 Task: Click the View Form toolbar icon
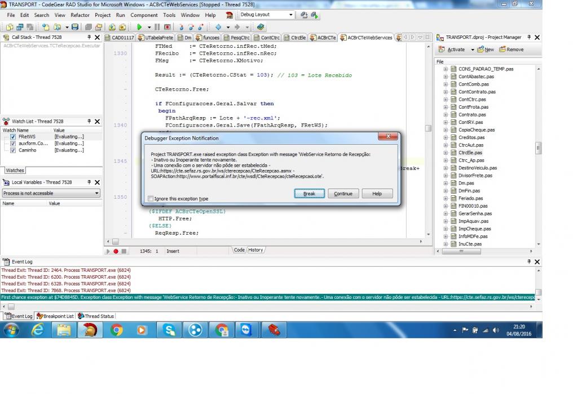point(20,27)
